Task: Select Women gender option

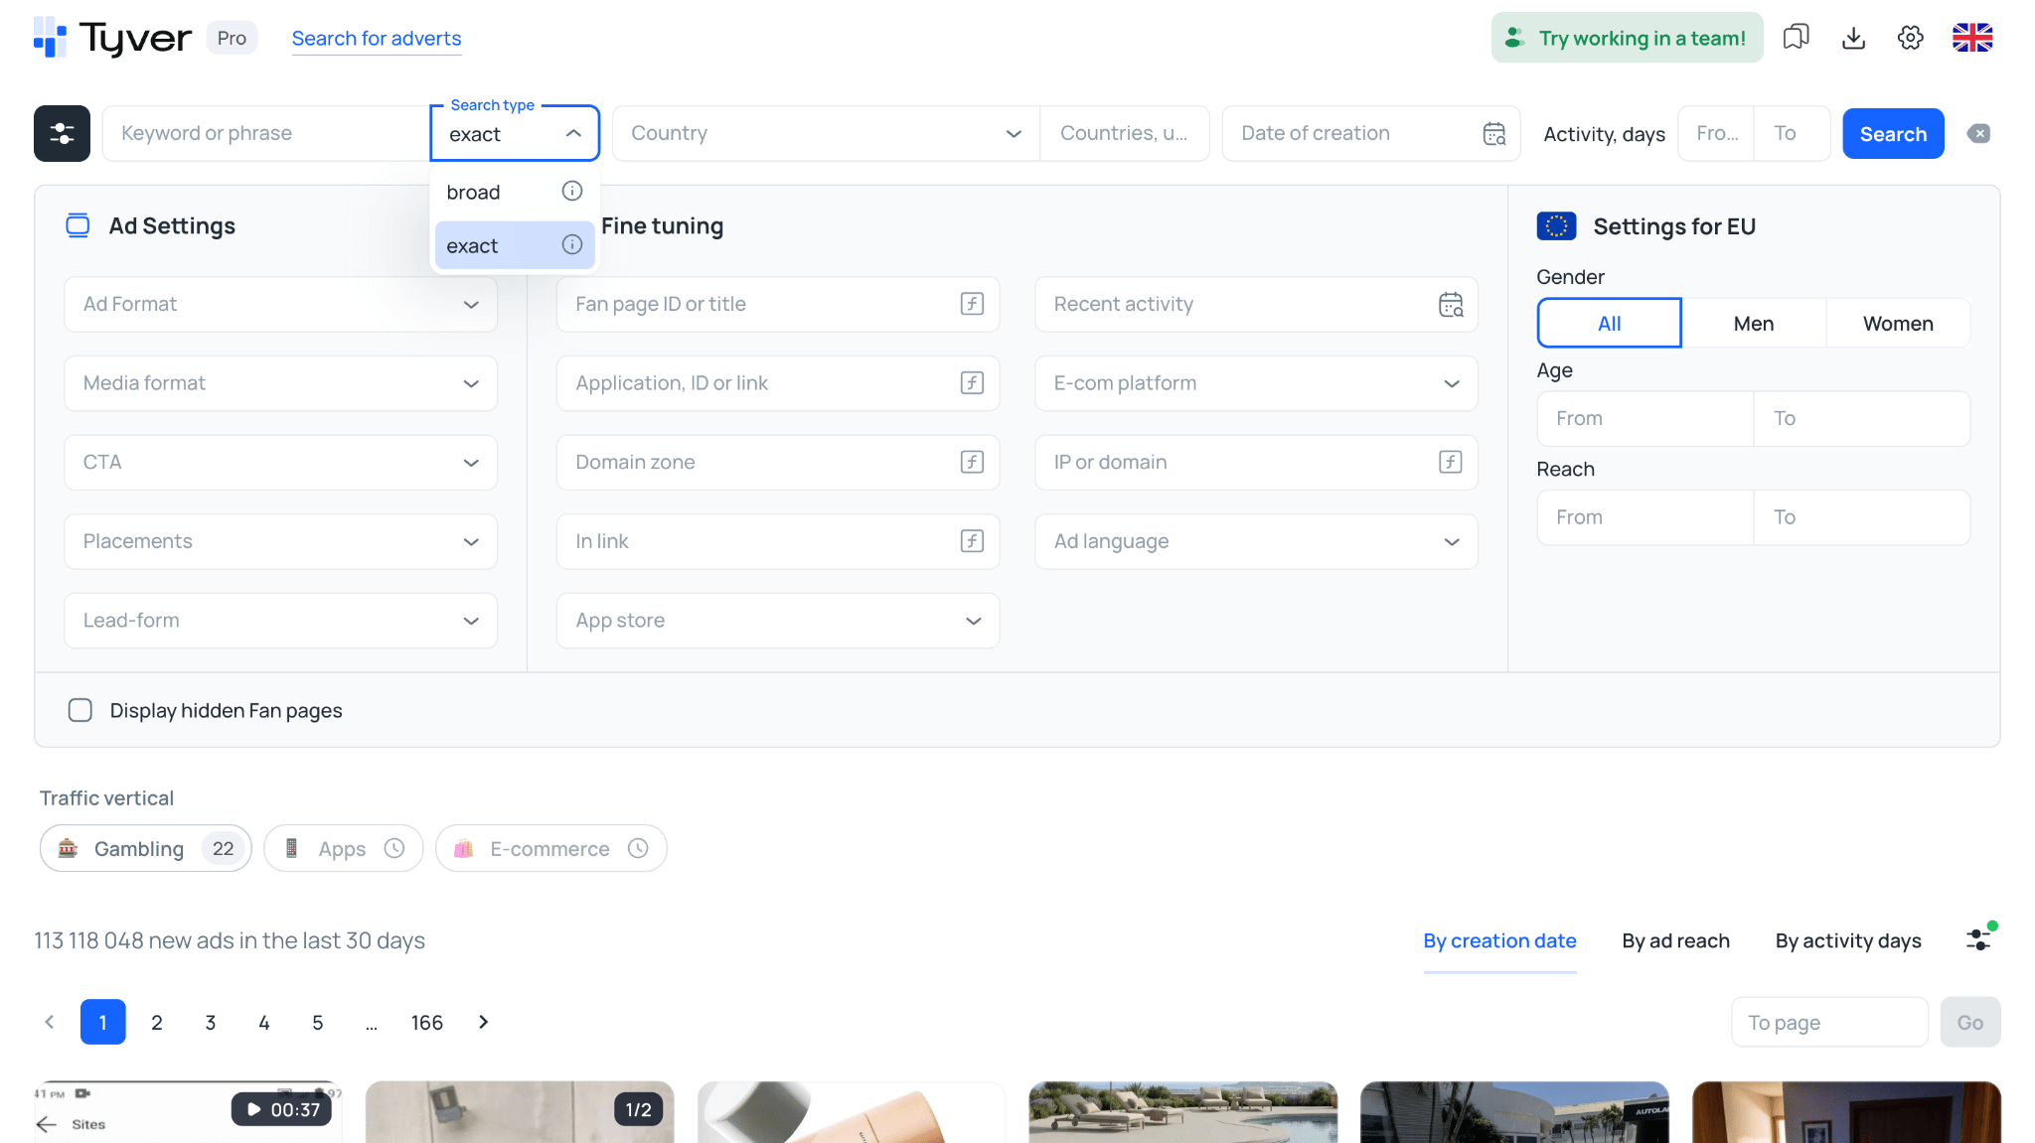Action: 1898,323
